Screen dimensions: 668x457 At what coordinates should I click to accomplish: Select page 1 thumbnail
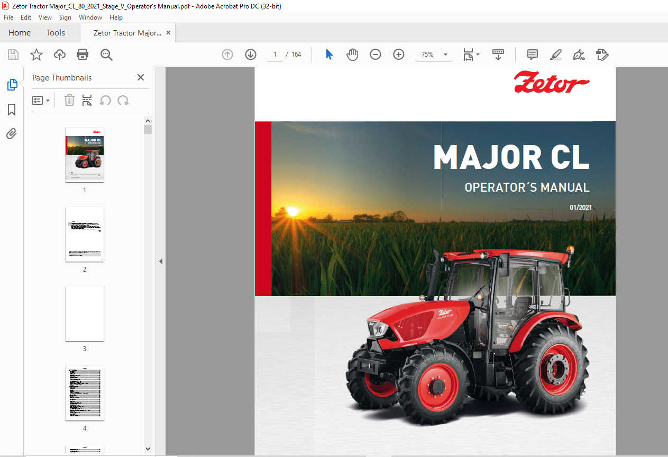point(85,155)
